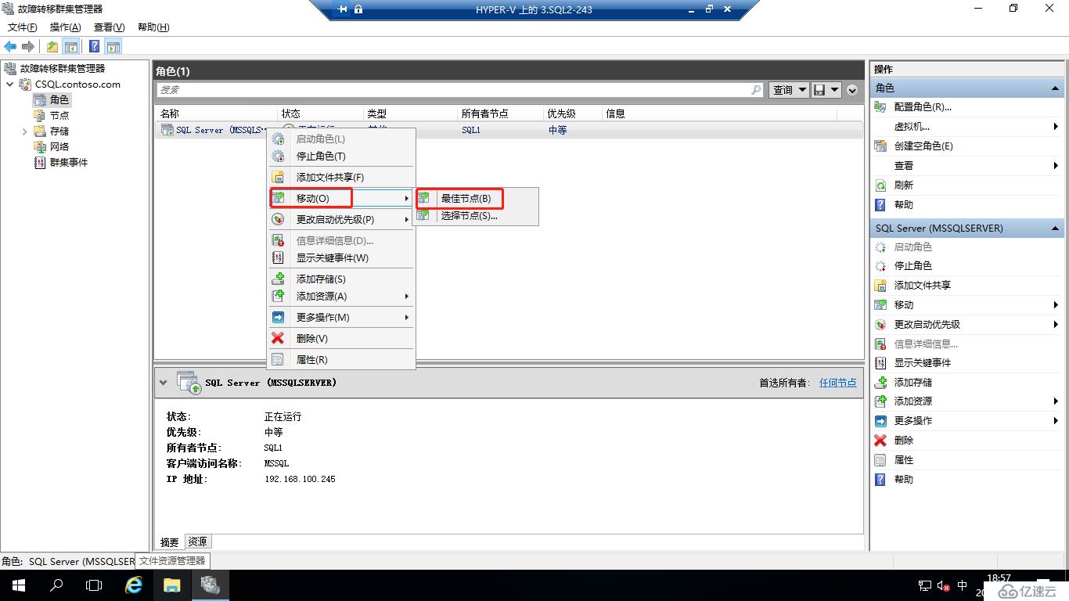Click the Up one level toolbar icon

(52, 47)
